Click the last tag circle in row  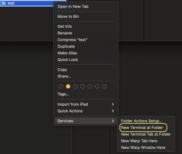pyautogui.click(x=104, y=86)
